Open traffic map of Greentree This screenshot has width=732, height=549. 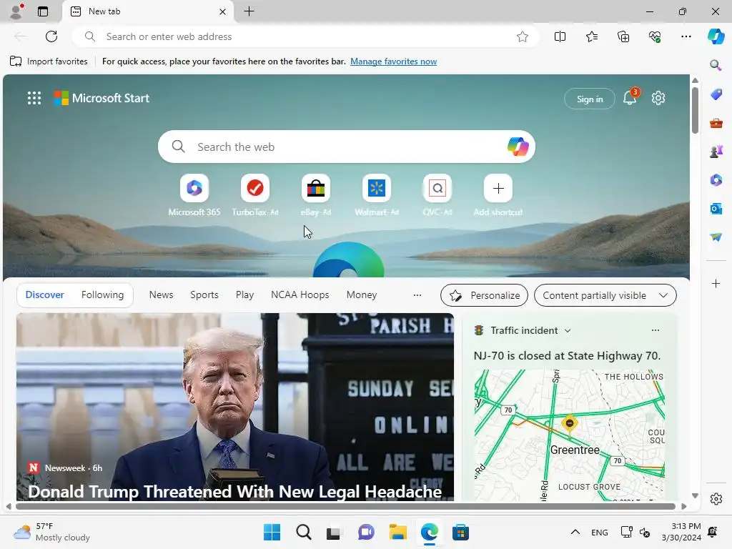tap(569, 435)
